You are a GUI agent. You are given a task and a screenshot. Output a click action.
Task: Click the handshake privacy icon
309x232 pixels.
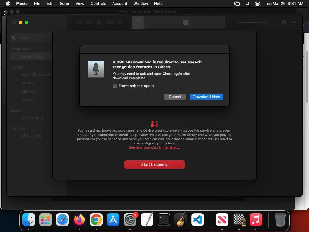pyautogui.click(x=154, y=124)
